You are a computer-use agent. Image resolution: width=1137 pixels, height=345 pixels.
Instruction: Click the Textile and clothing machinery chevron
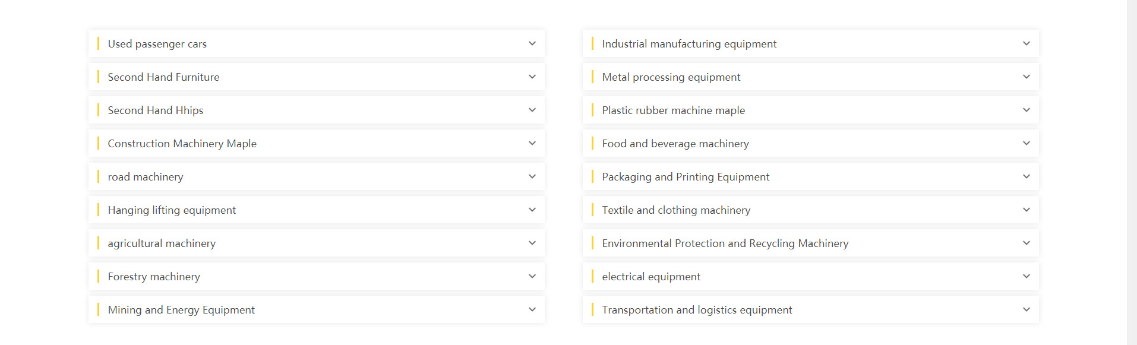click(1026, 210)
